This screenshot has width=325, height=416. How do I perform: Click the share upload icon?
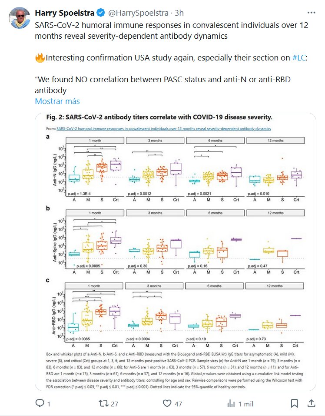311,404
